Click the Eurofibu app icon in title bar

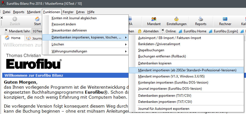point(3,3)
